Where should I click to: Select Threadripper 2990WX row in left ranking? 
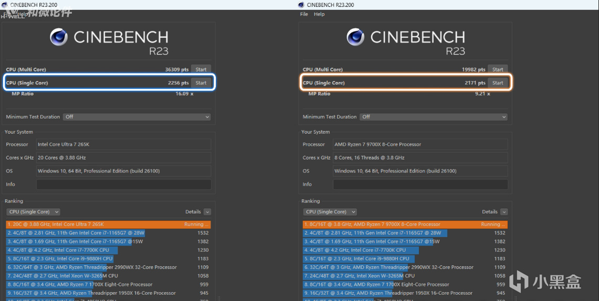click(109, 267)
